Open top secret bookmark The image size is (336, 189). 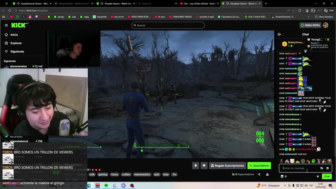[x=117, y=17]
